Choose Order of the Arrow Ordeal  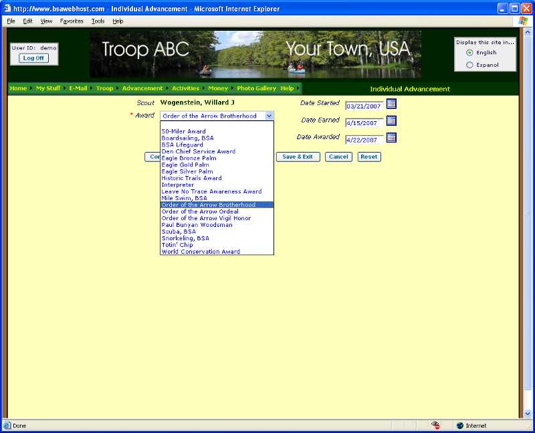[217, 211]
